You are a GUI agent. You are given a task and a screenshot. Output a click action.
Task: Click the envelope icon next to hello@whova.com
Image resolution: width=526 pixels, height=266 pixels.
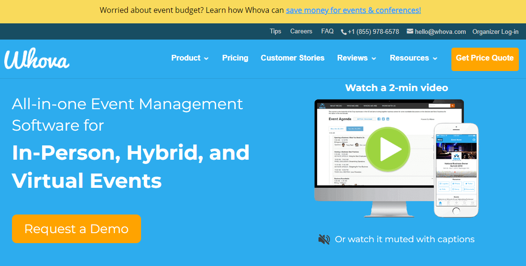[x=410, y=31]
